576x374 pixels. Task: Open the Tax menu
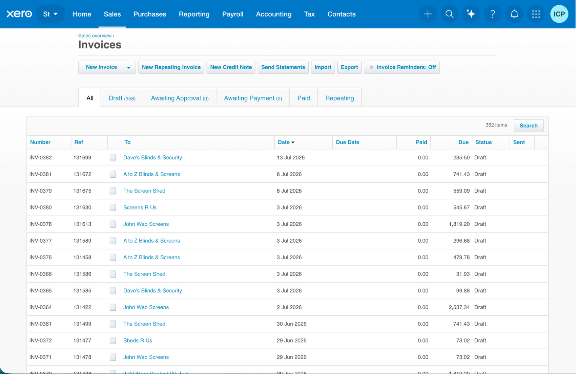309,14
